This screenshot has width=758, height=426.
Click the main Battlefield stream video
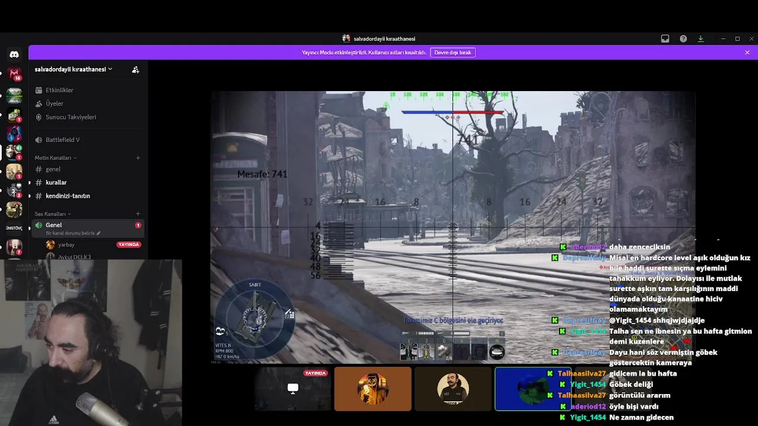[453, 227]
